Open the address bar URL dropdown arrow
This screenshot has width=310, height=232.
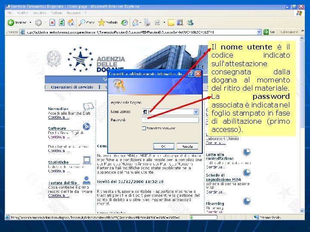(x=259, y=32)
